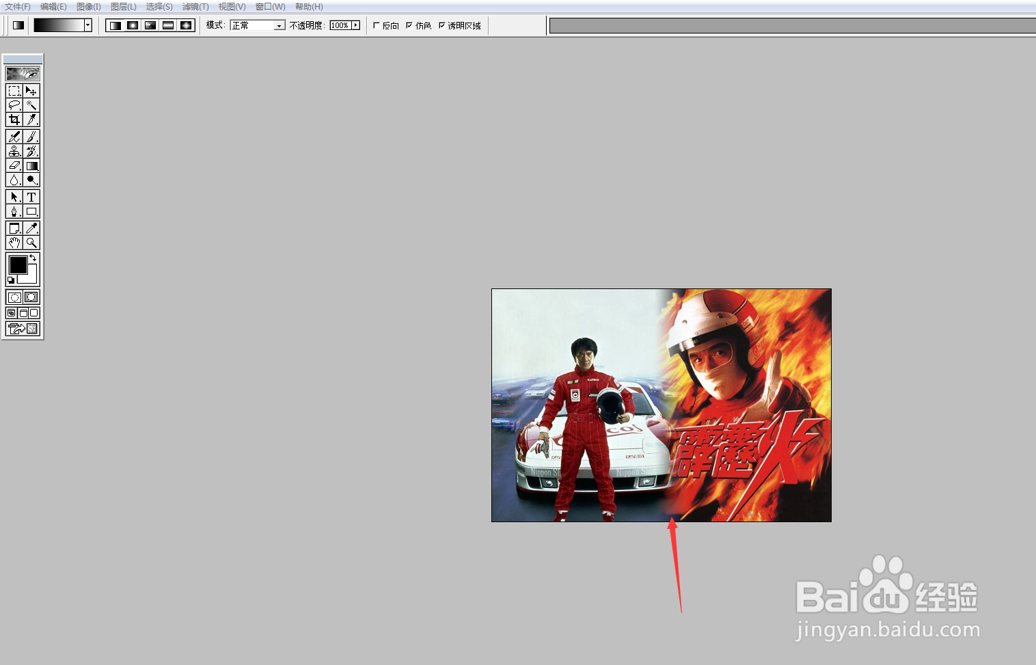The height and width of the screenshot is (665, 1036).
Task: Select the Gradient tool in toolbox
Action: point(31,165)
